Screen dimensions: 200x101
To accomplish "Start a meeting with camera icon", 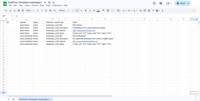I will pyautogui.click(x=168, y=3).
